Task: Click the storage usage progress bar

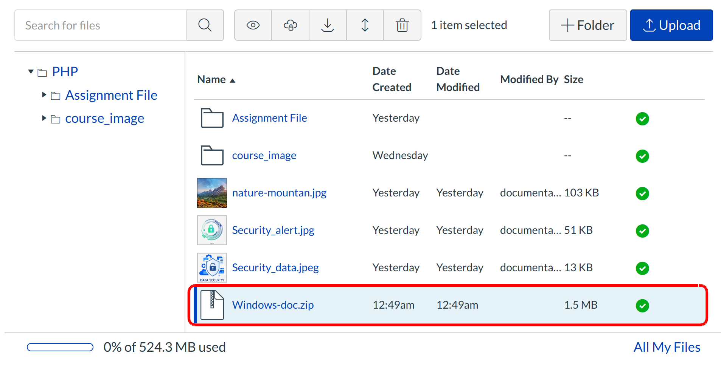Action: [x=60, y=347]
